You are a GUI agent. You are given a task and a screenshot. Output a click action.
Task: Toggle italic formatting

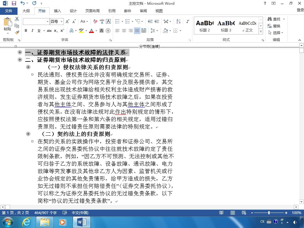[32, 31]
